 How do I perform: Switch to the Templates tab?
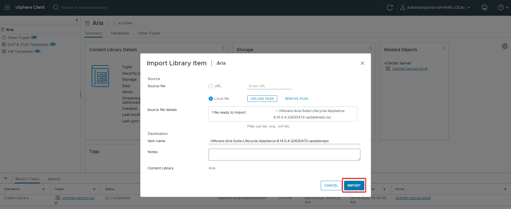tap(120, 33)
